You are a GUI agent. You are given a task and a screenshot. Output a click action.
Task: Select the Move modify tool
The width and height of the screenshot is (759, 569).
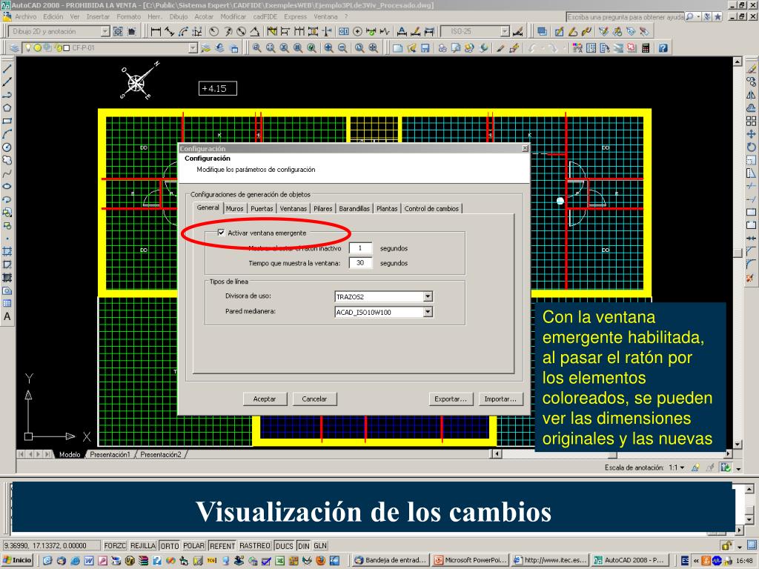tap(751, 134)
